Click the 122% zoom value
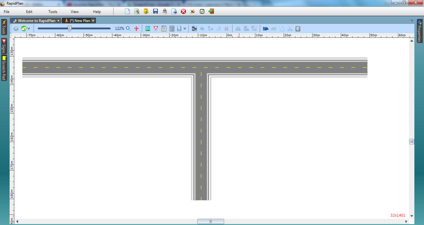The width and height of the screenshot is (424, 225). tap(120, 29)
